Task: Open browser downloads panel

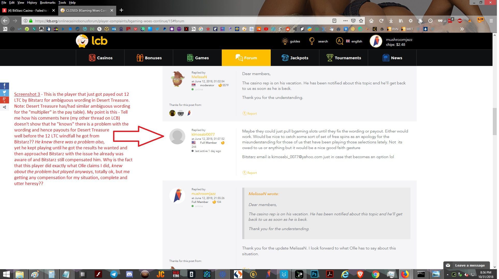Action: coord(391,21)
